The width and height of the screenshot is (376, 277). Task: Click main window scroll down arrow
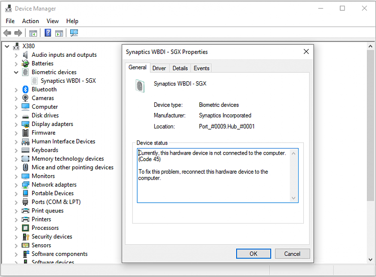click(x=370, y=259)
